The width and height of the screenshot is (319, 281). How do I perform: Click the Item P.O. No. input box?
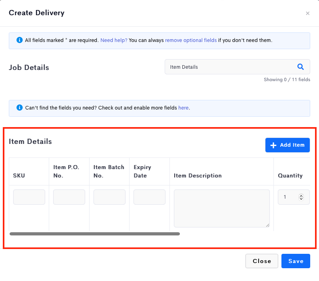[69, 197]
